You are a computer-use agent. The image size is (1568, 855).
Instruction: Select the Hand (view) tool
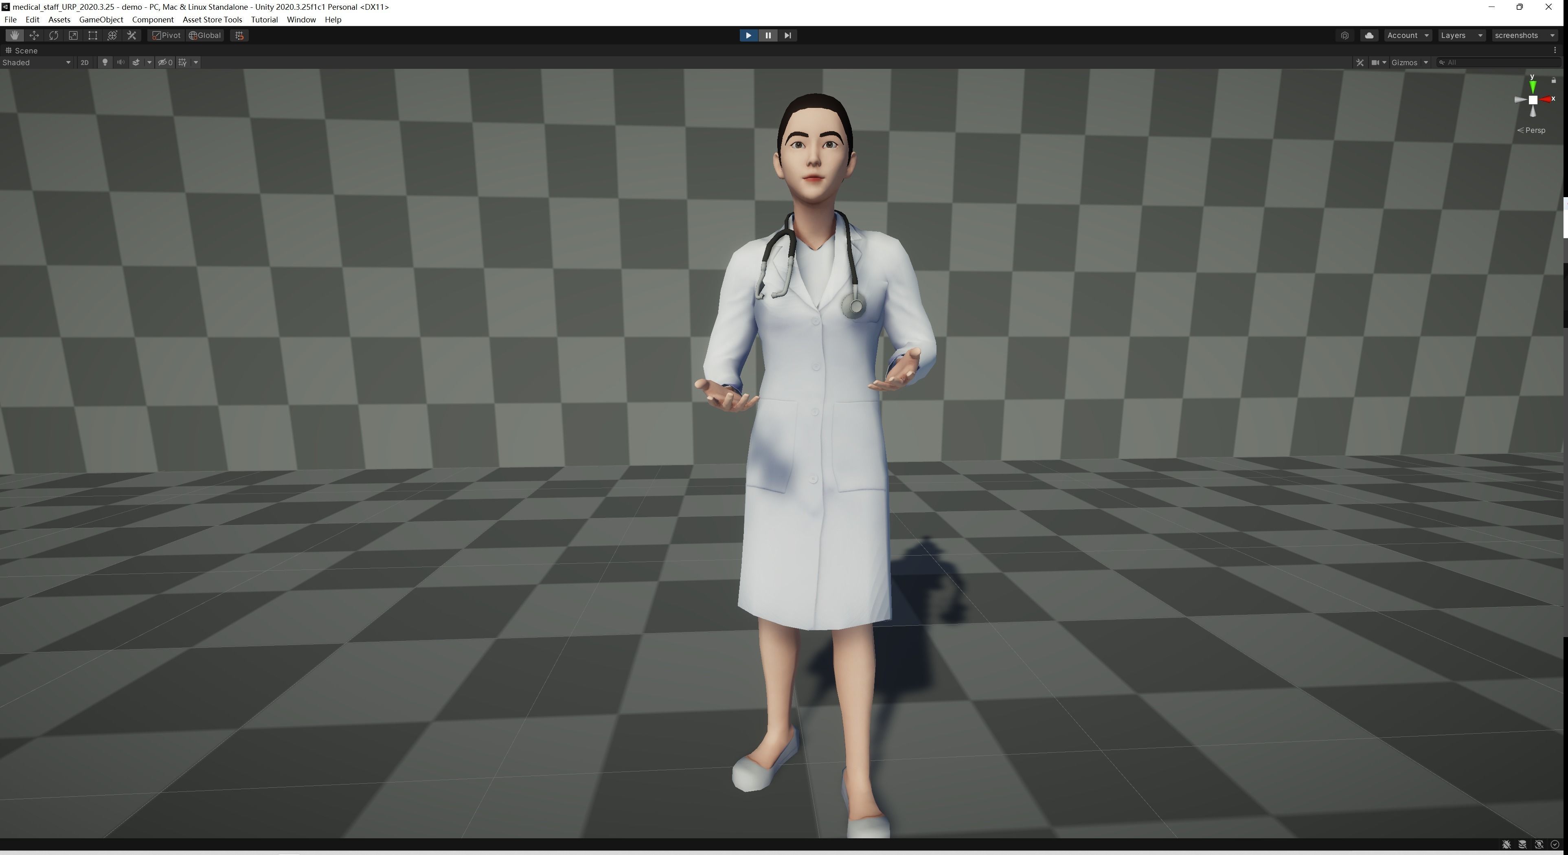tap(15, 35)
